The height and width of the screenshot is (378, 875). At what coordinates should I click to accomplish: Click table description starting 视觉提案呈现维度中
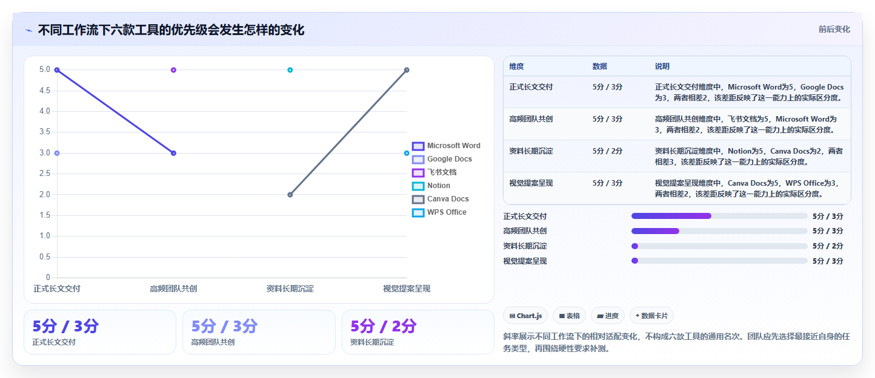click(x=747, y=189)
